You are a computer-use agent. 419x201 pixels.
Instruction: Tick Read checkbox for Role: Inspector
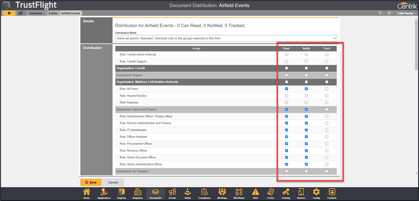click(286, 102)
